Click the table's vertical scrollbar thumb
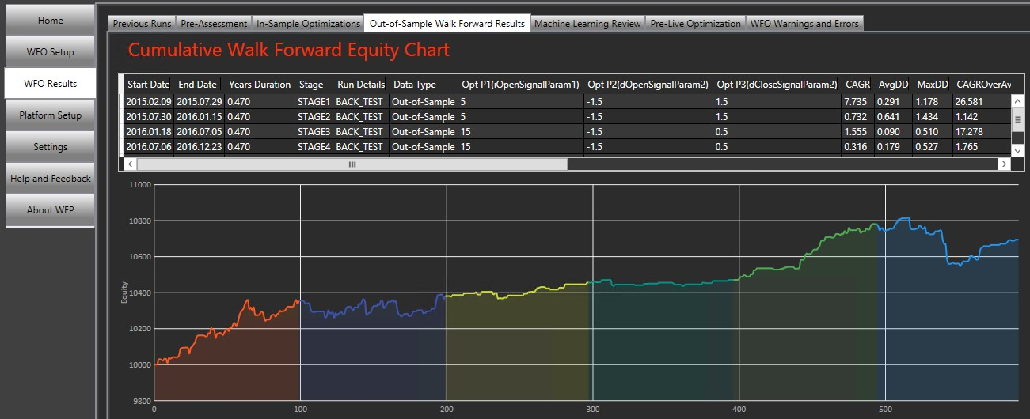Screen dimensions: 1030x419 tap(1018, 119)
